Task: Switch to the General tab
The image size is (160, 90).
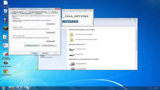Action: pyautogui.click(x=14, y=13)
